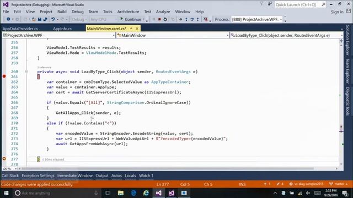The width and height of the screenshot is (353, 198).
Task: Click the Save All toolbar icon
Action: point(45,19)
